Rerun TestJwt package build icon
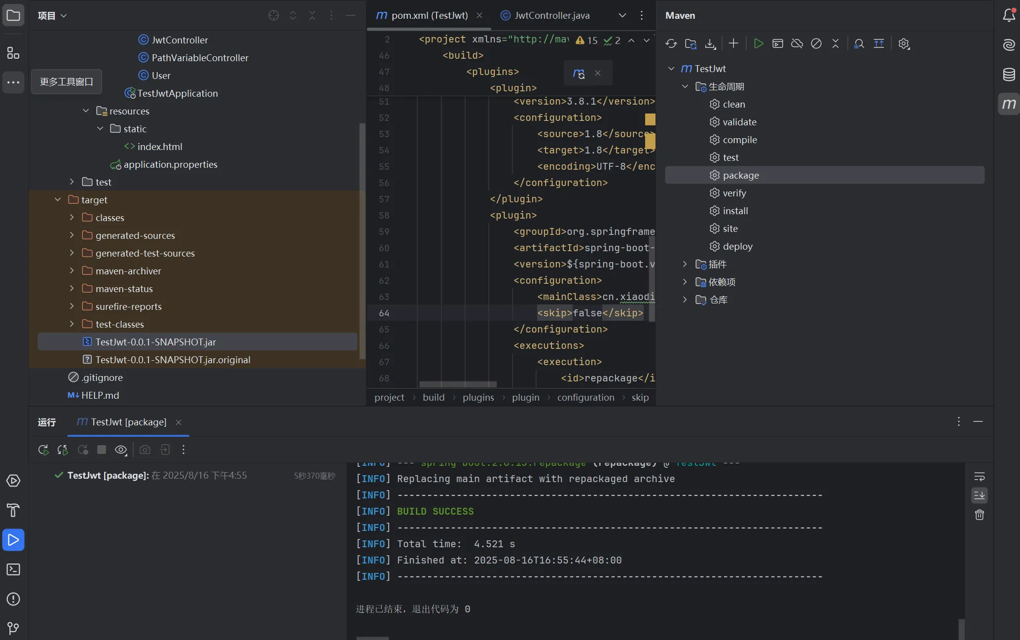 43,450
